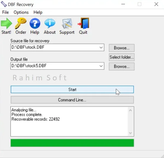Open the Help menu in menu bar

click(38, 12)
